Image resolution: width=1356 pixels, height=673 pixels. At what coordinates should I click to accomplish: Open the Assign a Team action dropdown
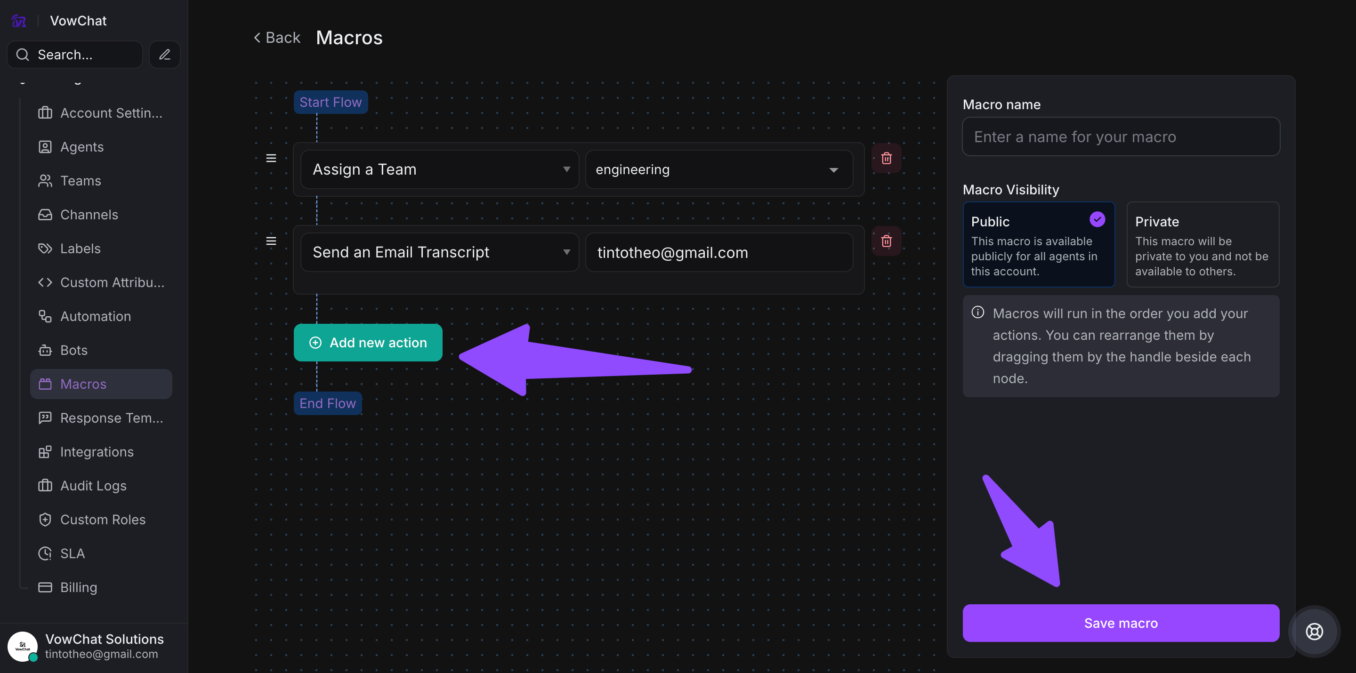point(440,169)
